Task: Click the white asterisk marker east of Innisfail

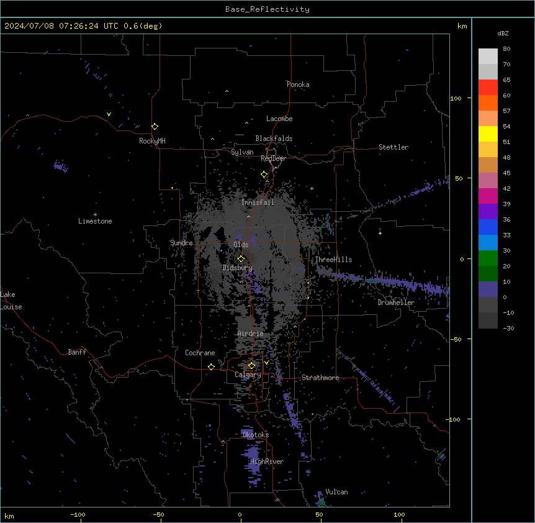Action: [312, 188]
